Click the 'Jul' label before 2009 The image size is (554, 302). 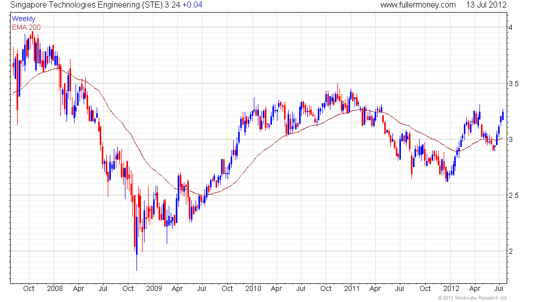pyautogui.click(x=103, y=288)
